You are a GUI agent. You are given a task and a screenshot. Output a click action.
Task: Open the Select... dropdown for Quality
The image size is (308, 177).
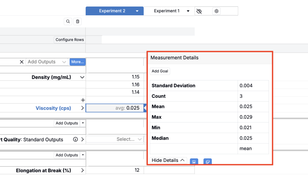pos(129,139)
